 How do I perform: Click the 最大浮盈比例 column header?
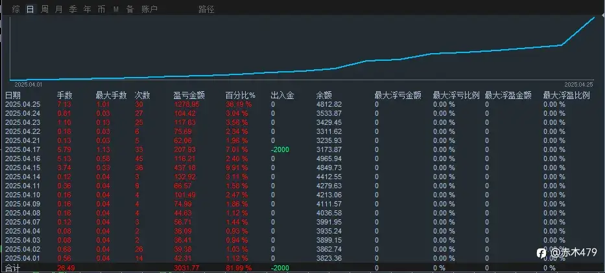[x=566, y=96]
